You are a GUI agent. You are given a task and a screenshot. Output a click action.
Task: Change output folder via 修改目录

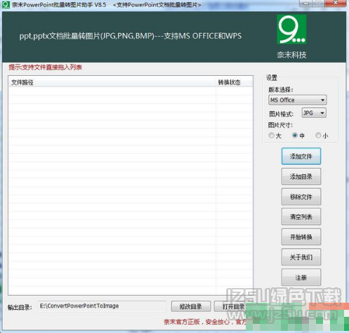(191, 306)
